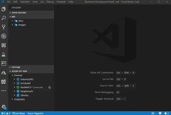Open the Debug menu
This screenshot has height=115, width=171.
click(x=50, y=2)
